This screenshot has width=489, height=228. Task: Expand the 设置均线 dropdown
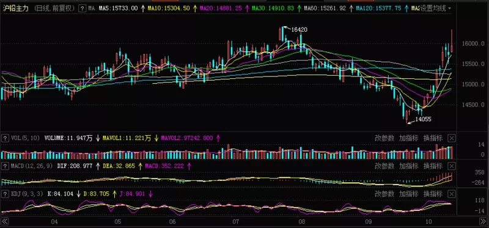[x=450, y=9]
